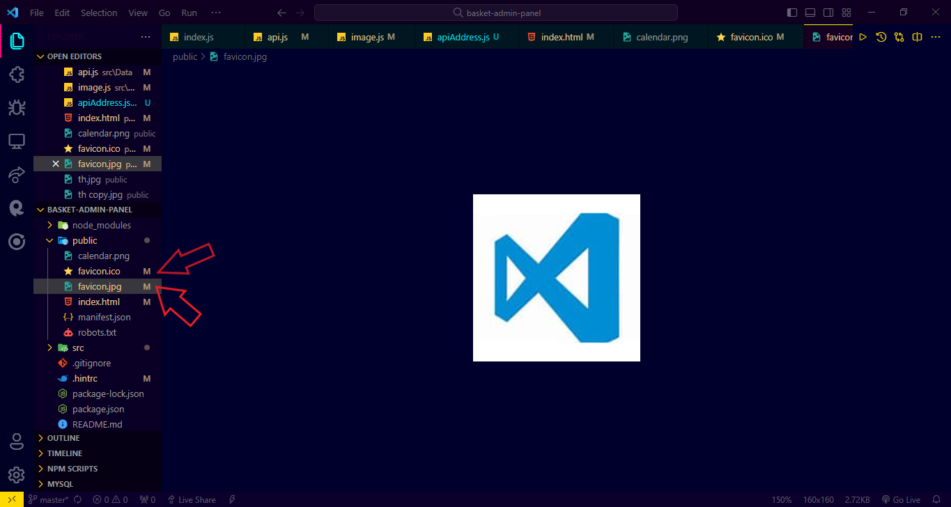Click the lightning bolt icon in status bar
Screen dimensions: 951x507
[232, 499]
